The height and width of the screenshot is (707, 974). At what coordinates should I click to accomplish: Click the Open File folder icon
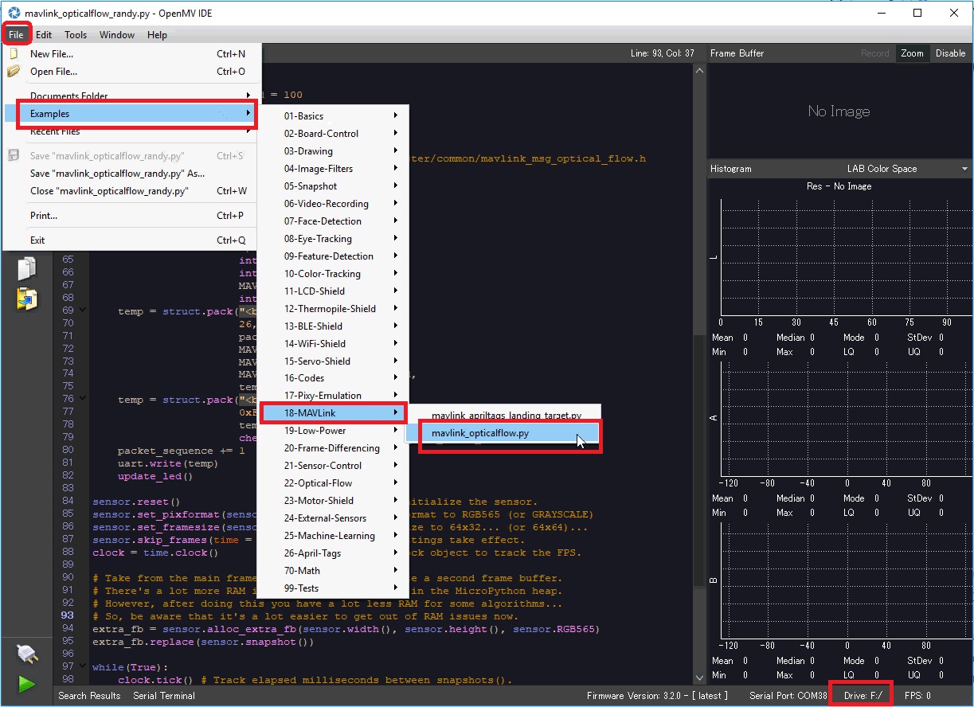14,72
